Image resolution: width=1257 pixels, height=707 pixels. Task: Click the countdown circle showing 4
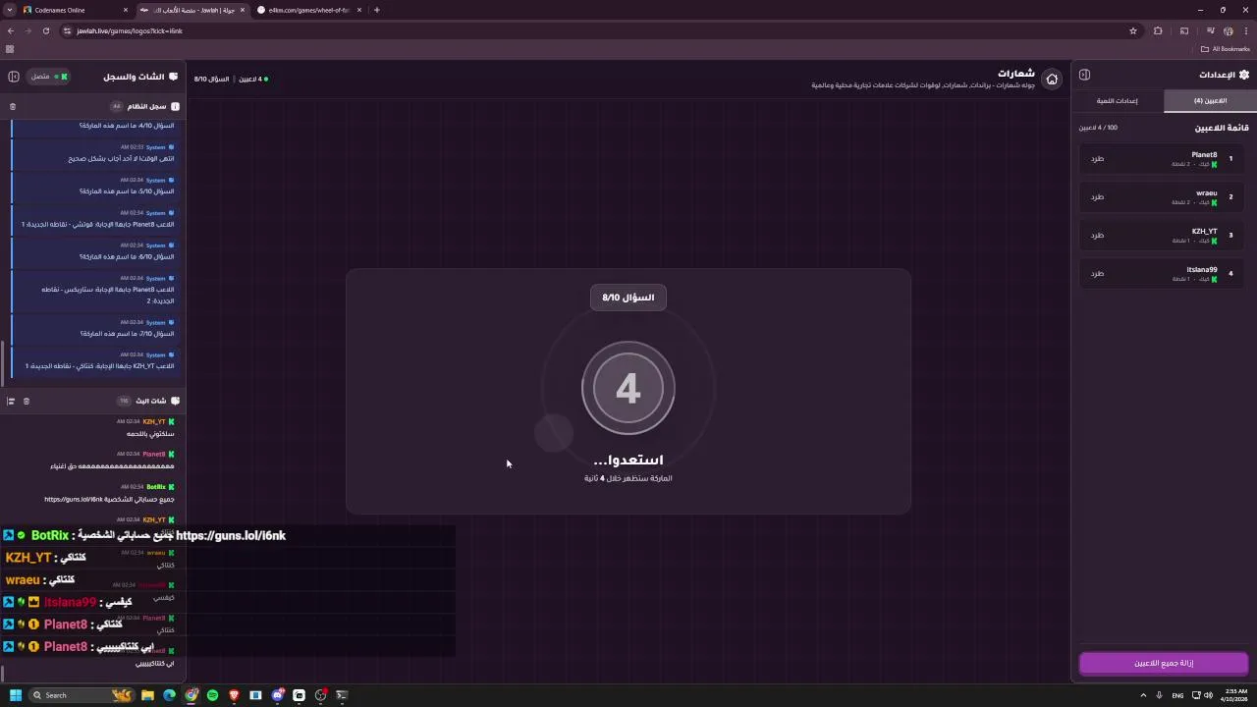(628, 388)
